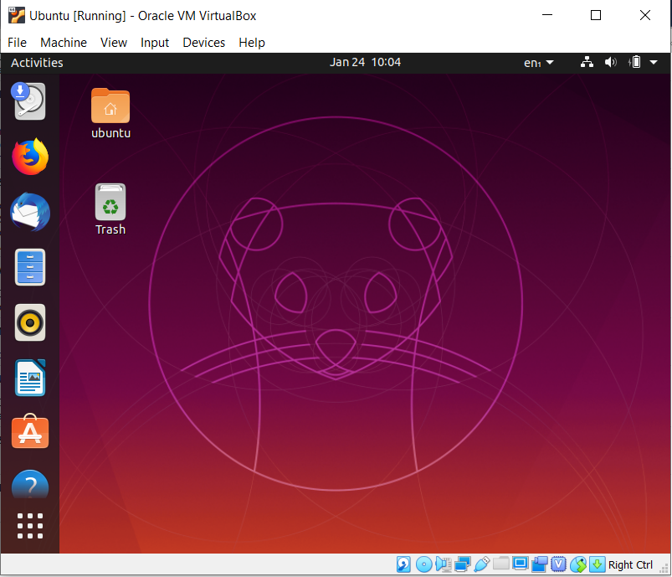The height and width of the screenshot is (577, 672).
Task: Launch Firefox from the dock
Action: tap(29, 157)
